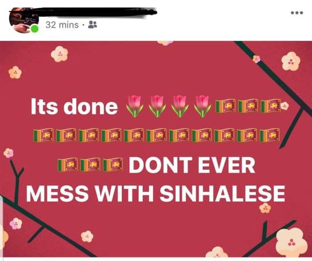Open the three-dot post options menu
Viewport: 312px width, 261px height.
[x=297, y=13]
